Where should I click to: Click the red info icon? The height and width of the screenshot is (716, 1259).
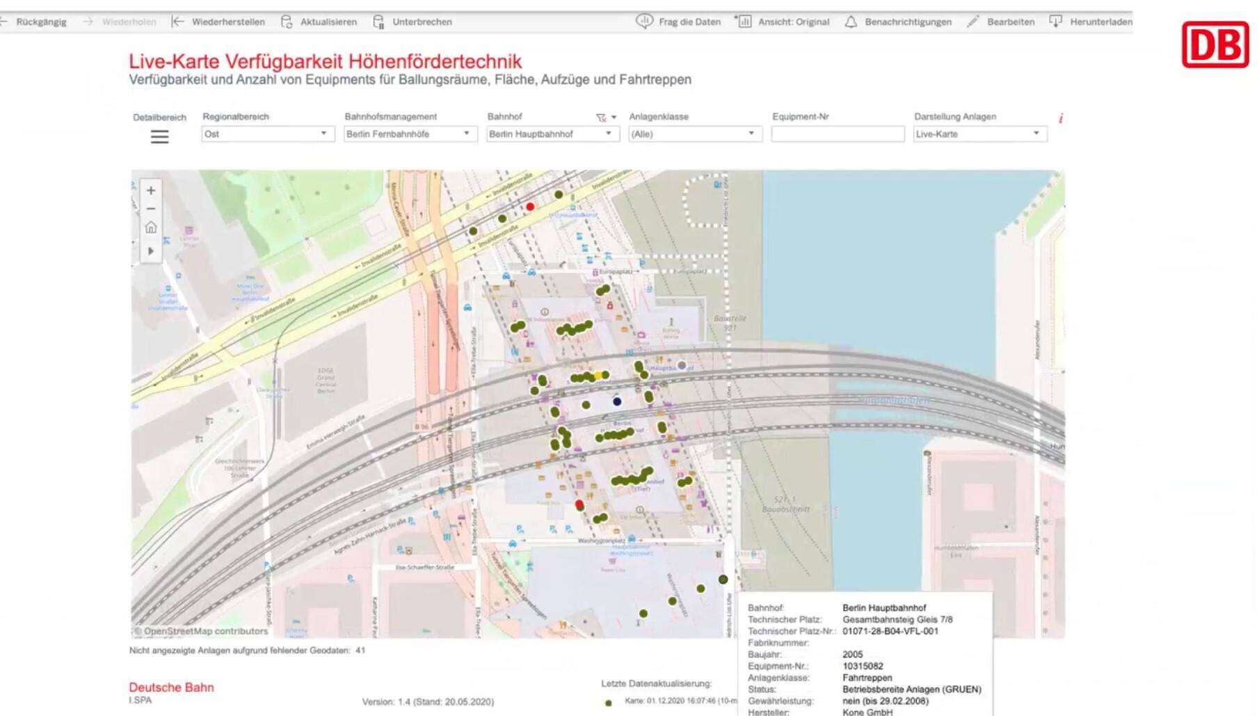tap(1060, 119)
